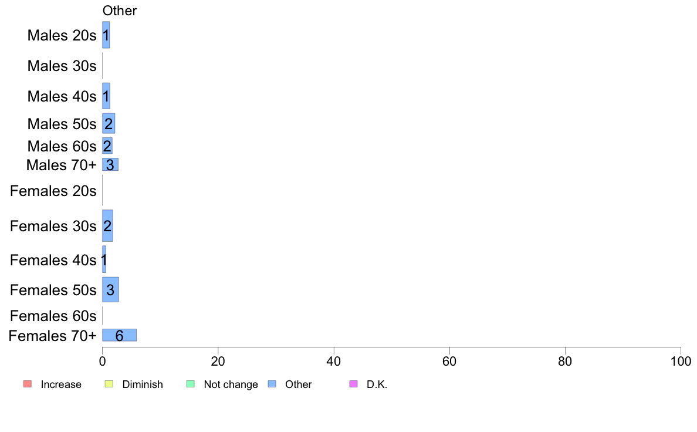Image resolution: width=697 pixels, height=432 pixels.
Task: Click the Other chart title
Action: (120, 11)
